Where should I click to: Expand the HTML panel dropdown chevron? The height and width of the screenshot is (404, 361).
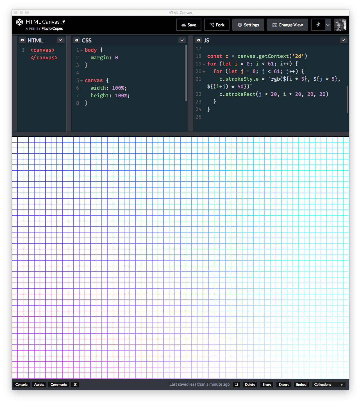(x=60, y=40)
